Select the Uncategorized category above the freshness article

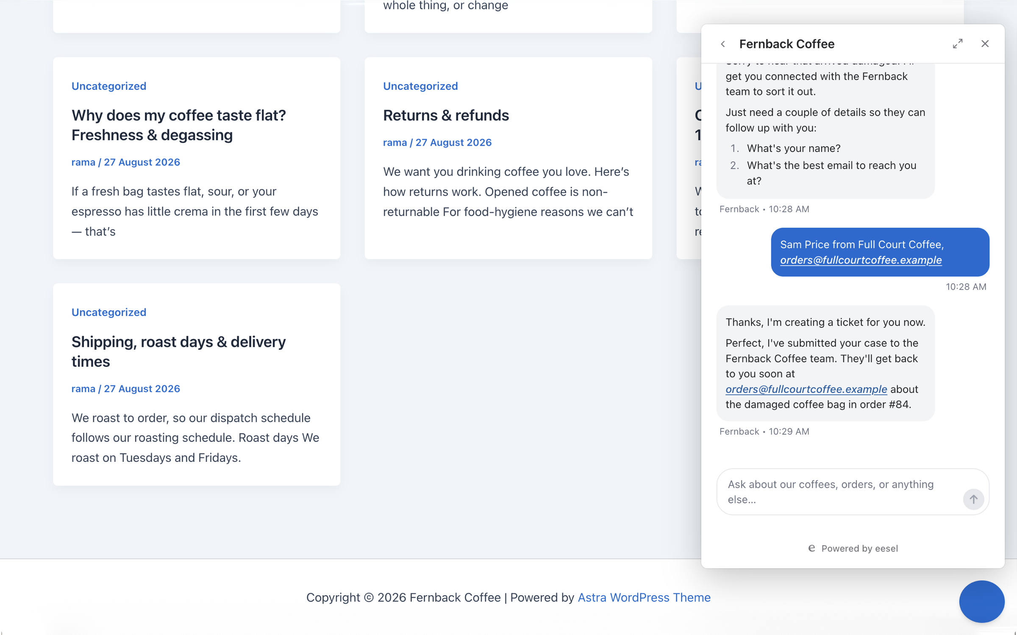[x=109, y=86]
